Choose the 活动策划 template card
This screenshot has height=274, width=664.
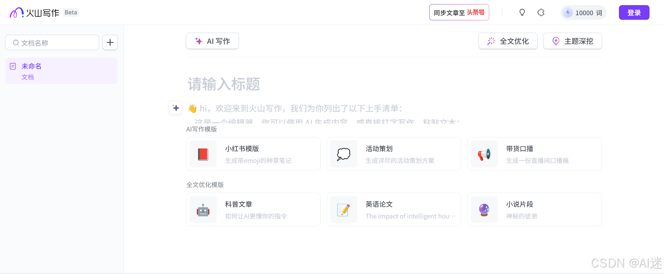point(394,154)
